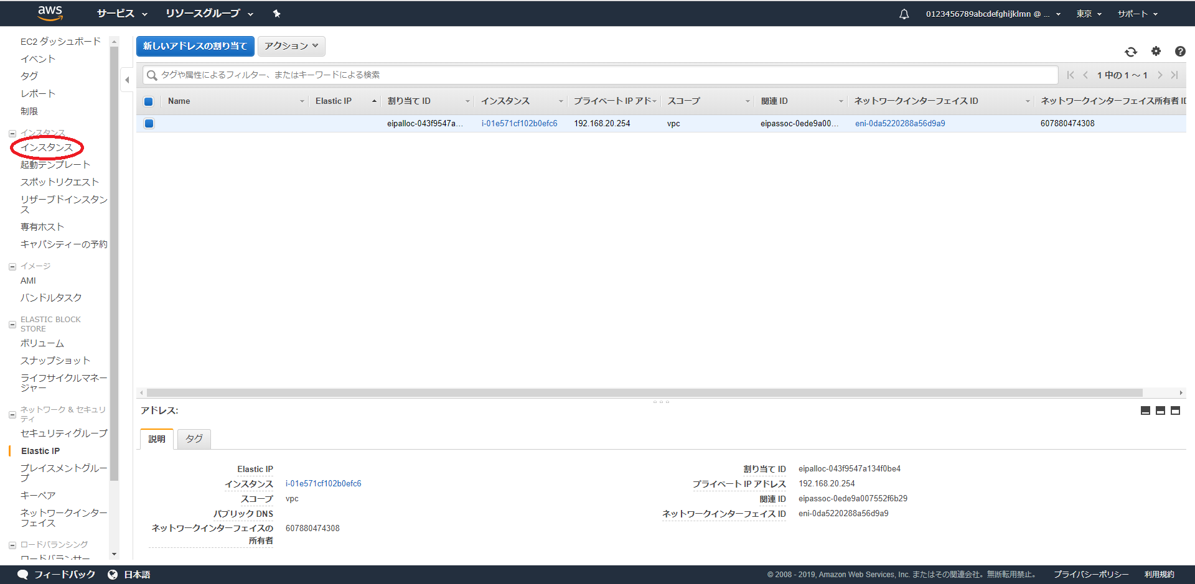Select the checkbox for the Elastic IP row

149,123
